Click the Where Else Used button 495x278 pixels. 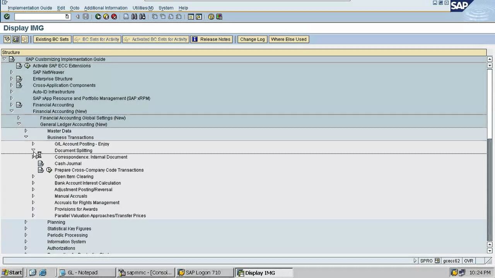pyautogui.click(x=288, y=39)
